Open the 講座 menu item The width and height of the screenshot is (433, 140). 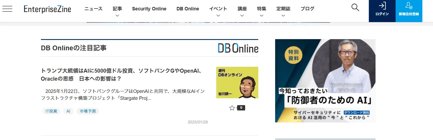(242, 9)
